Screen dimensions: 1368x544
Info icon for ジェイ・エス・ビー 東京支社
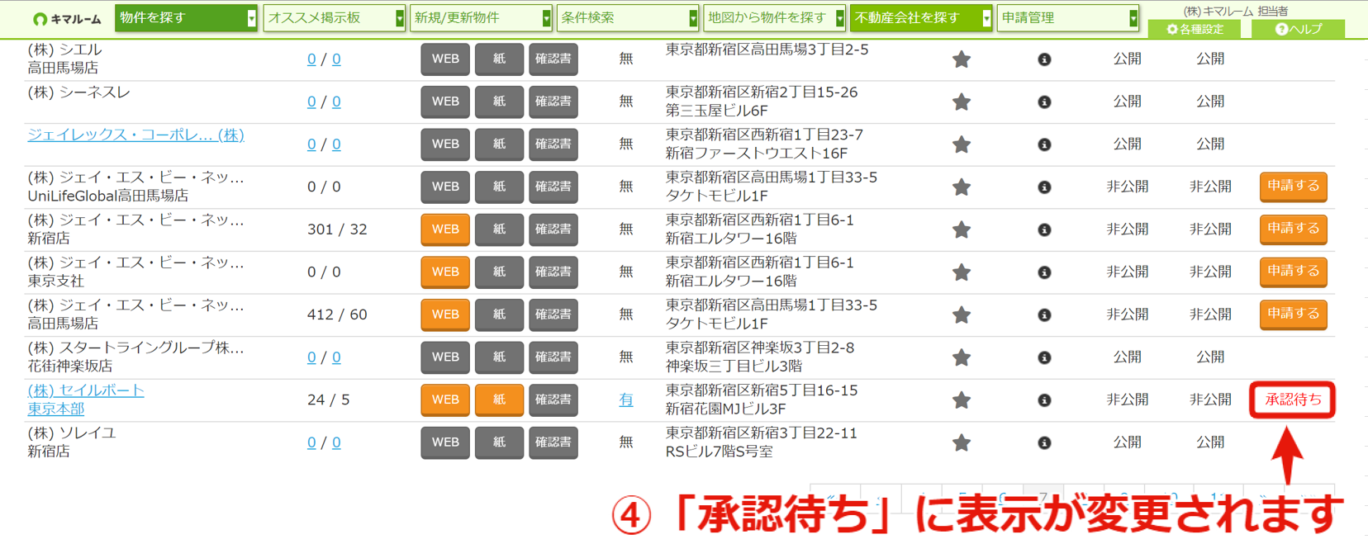(1044, 272)
